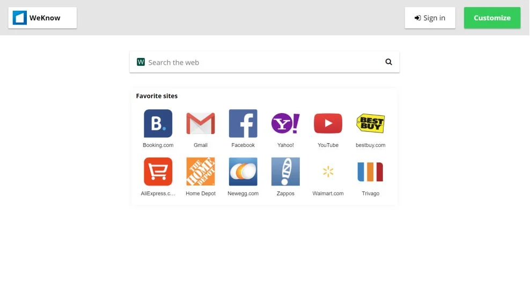Click the Home Depot text label
The image size is (530, 297).
[201, 194]
